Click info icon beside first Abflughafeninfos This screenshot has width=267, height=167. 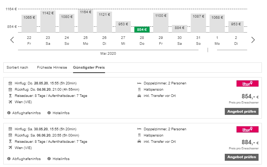click(x=8, y=113)
